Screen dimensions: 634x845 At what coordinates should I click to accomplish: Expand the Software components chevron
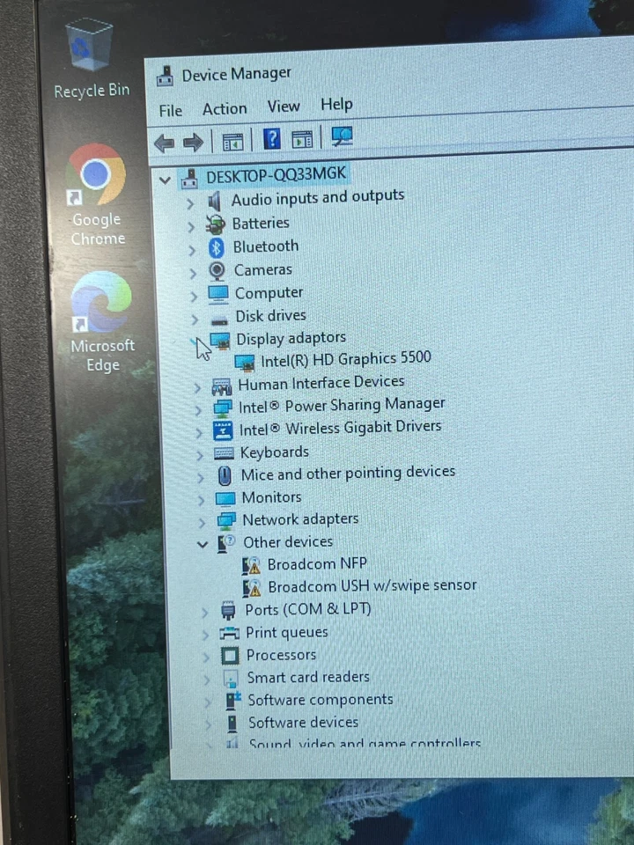tap(208, 702)
